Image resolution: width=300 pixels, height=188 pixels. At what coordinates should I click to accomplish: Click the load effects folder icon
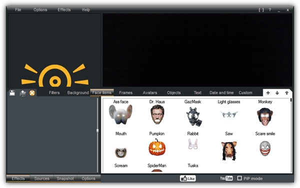point(23,93)
